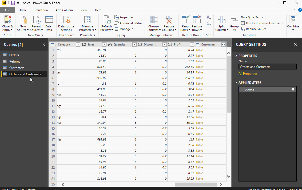This screenshot has width=302, height=190.
Task: Open the New Source icon
Action: 23,20
